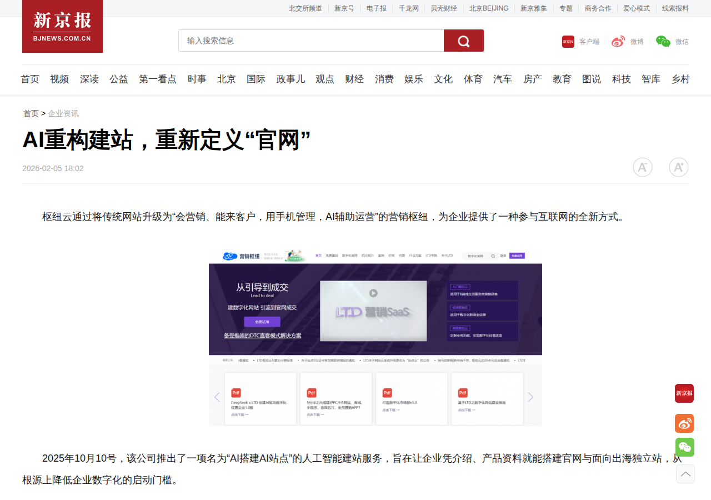This screenshot has width=711, height=500.
Task: Click the article date 2026-02-05 18:02
Action: [x=53, y=168]
